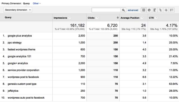This screenshot has width=179, height=102.
Task: Click 'Site Avg: 110 (-79.17%)' text
Action: (x=134, y=29)
